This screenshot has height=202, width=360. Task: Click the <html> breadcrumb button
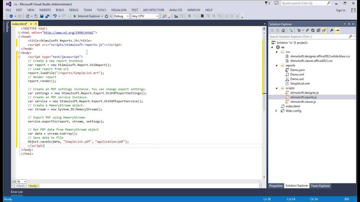tap(20, 186)
